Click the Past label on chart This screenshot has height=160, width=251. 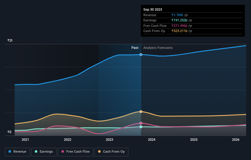(x=135, y=48)
